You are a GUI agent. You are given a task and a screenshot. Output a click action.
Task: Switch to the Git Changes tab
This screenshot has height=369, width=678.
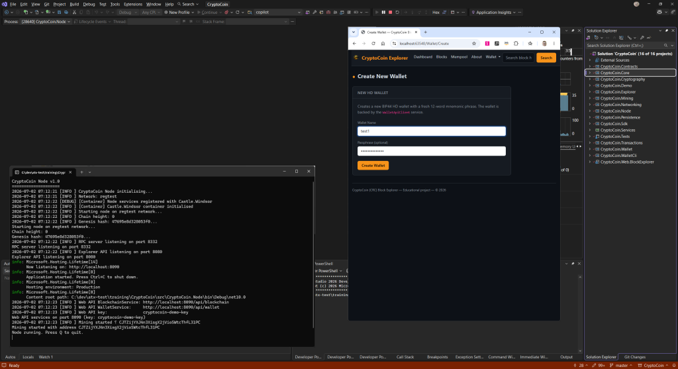[635, 357]
